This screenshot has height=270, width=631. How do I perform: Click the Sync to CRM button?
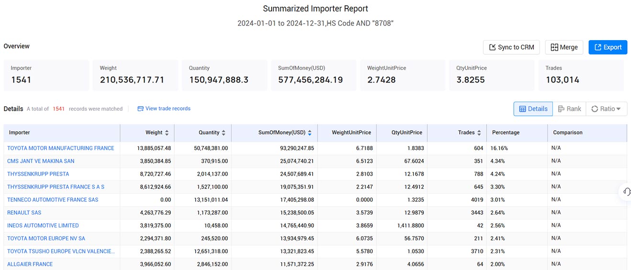coord(511,47)
